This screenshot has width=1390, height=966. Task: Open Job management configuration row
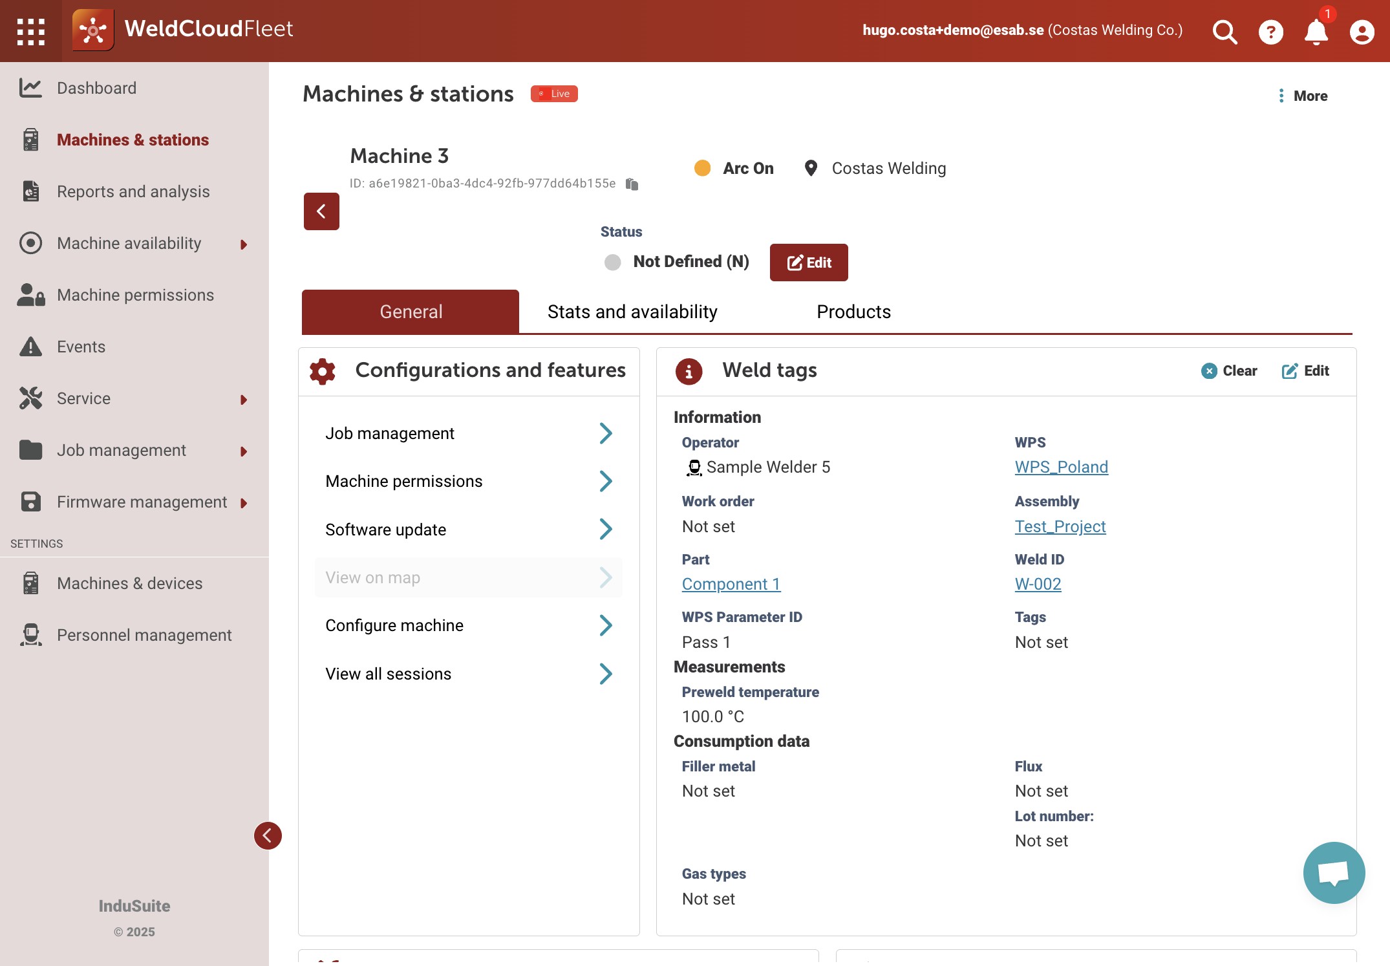(x=469, y=433)
